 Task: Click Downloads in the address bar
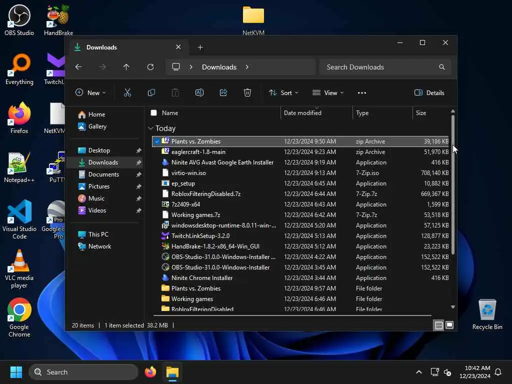coord(219,67)
